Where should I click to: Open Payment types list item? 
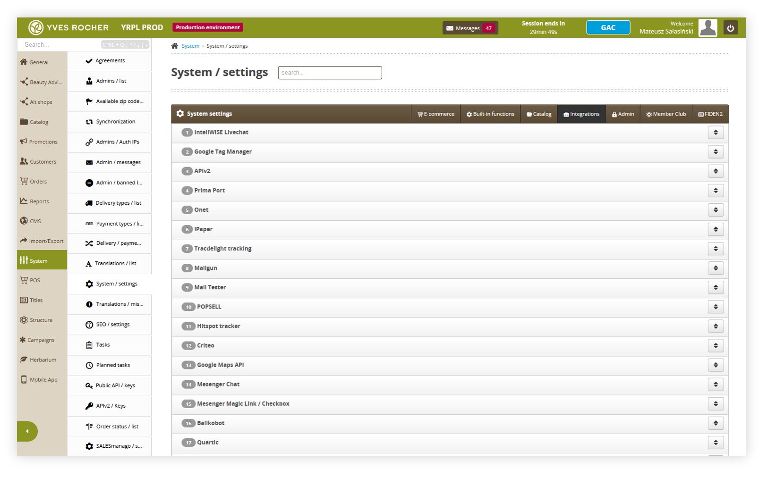(x=110, y=224)
